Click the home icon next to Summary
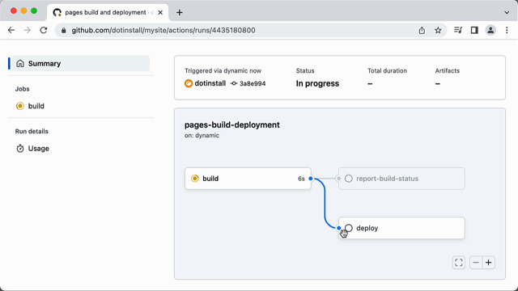Image resolution: width=518 pixels, height=291 pixels. point(20,63)
